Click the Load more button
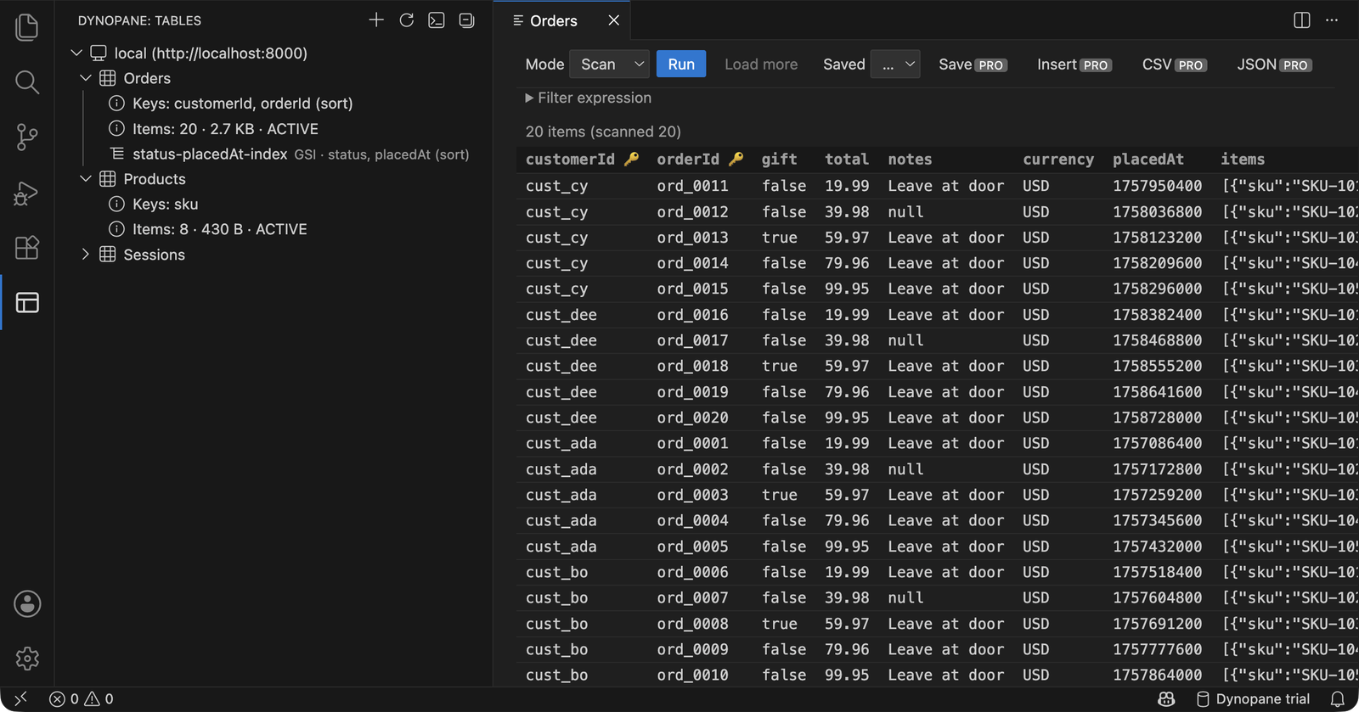This screenshot has width=1359, height=712. (x=761, y=64)
